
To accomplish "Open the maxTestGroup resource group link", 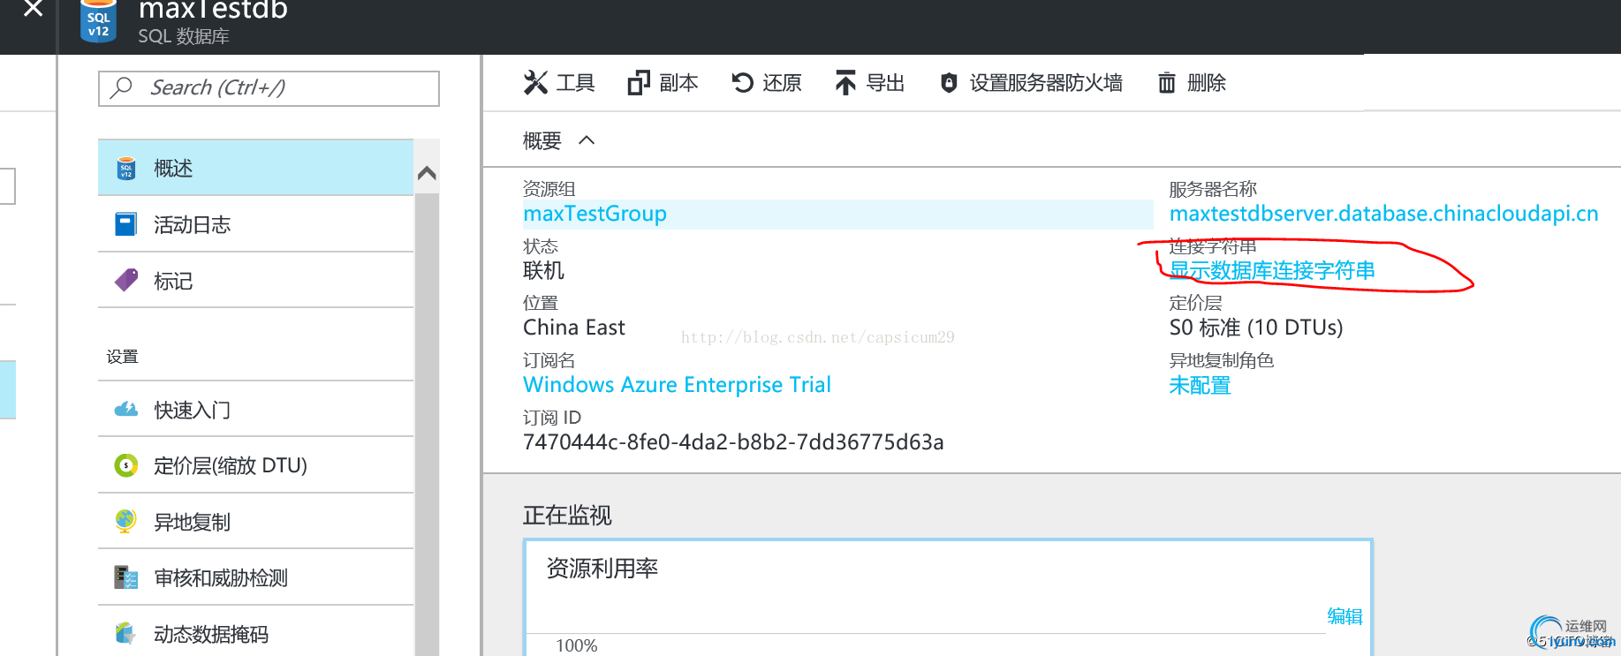I will (x=595, y=214).
